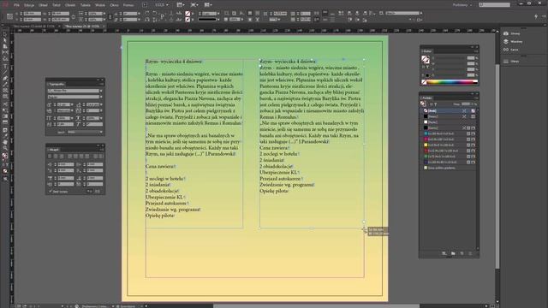Click the new swatch icon in Próbki panel

point(462,253)
